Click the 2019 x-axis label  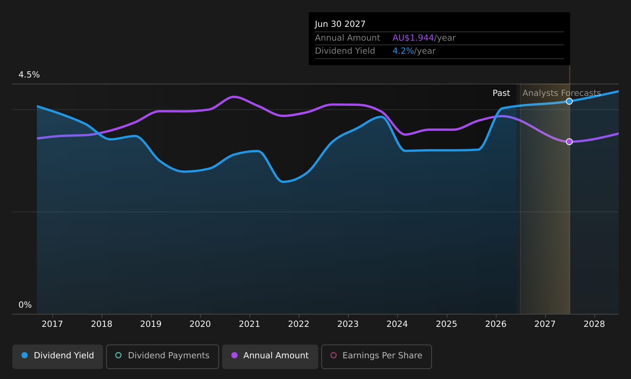coord(151,324)
